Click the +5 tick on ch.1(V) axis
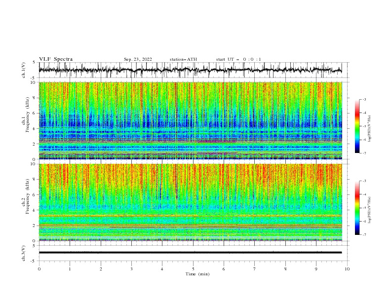 click(34, 63)
